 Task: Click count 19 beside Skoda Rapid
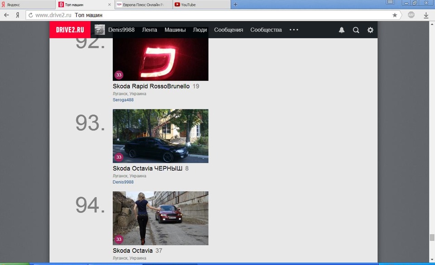pos(196,86)
